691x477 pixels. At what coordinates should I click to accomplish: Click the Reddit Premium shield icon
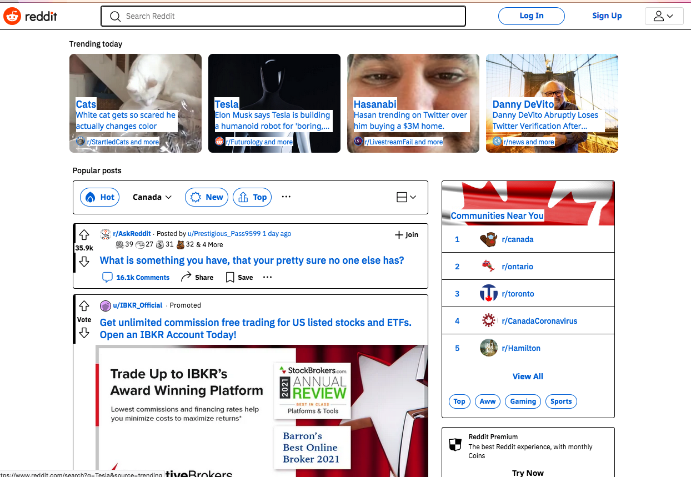point(455,445)
